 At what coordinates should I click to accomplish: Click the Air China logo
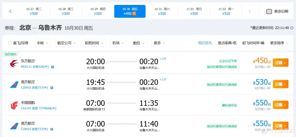point(14,105)
